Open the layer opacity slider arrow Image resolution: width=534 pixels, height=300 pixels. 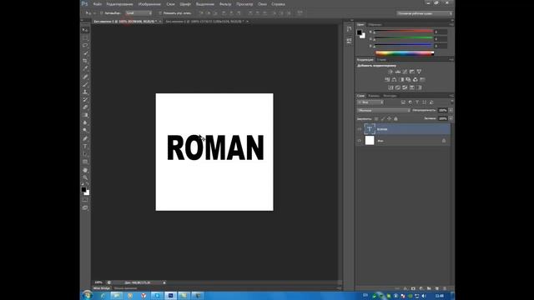(451, 111)
